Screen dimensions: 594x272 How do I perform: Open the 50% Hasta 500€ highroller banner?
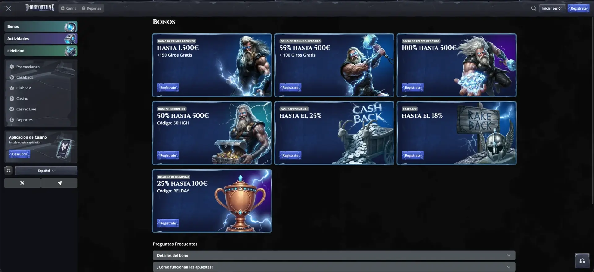coord(212,133)
